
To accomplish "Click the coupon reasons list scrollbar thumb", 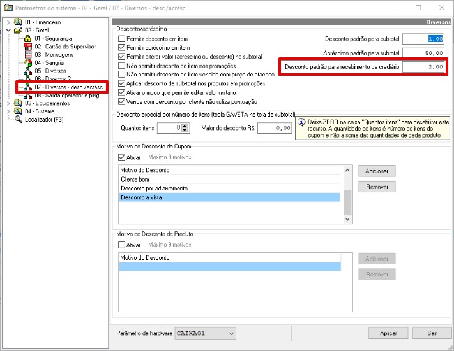I will click(x=347, y=202).
